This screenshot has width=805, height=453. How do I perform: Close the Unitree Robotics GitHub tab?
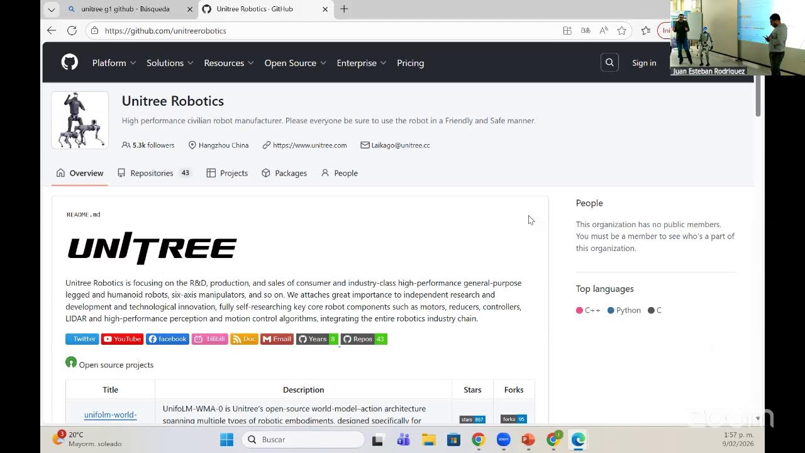[x=325, y=9]
